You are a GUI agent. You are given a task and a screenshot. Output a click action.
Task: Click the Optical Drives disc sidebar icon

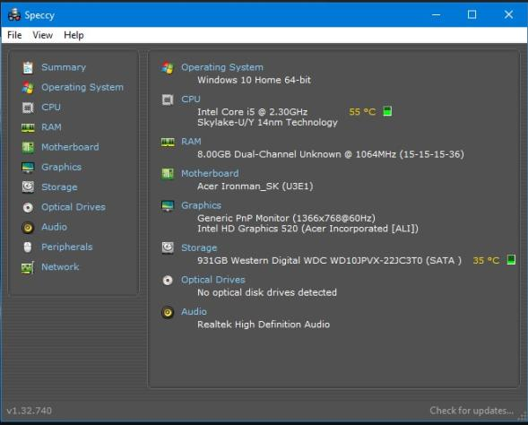(x=28, y=207)
